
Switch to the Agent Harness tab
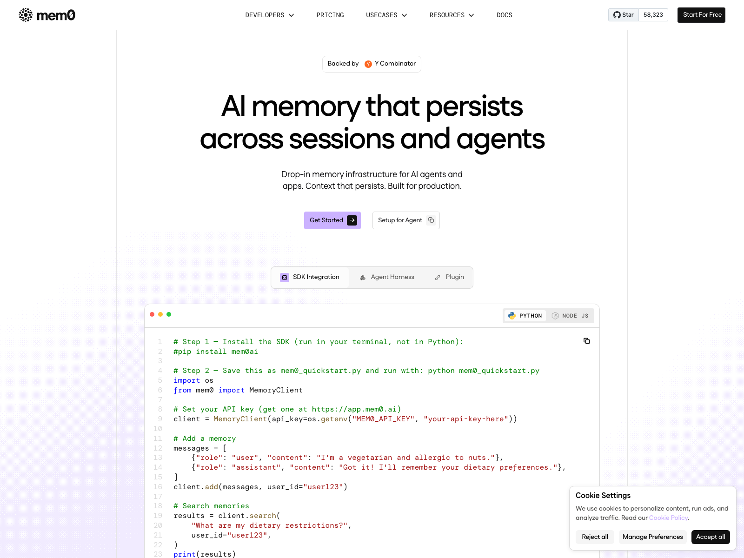pos(387,278)
